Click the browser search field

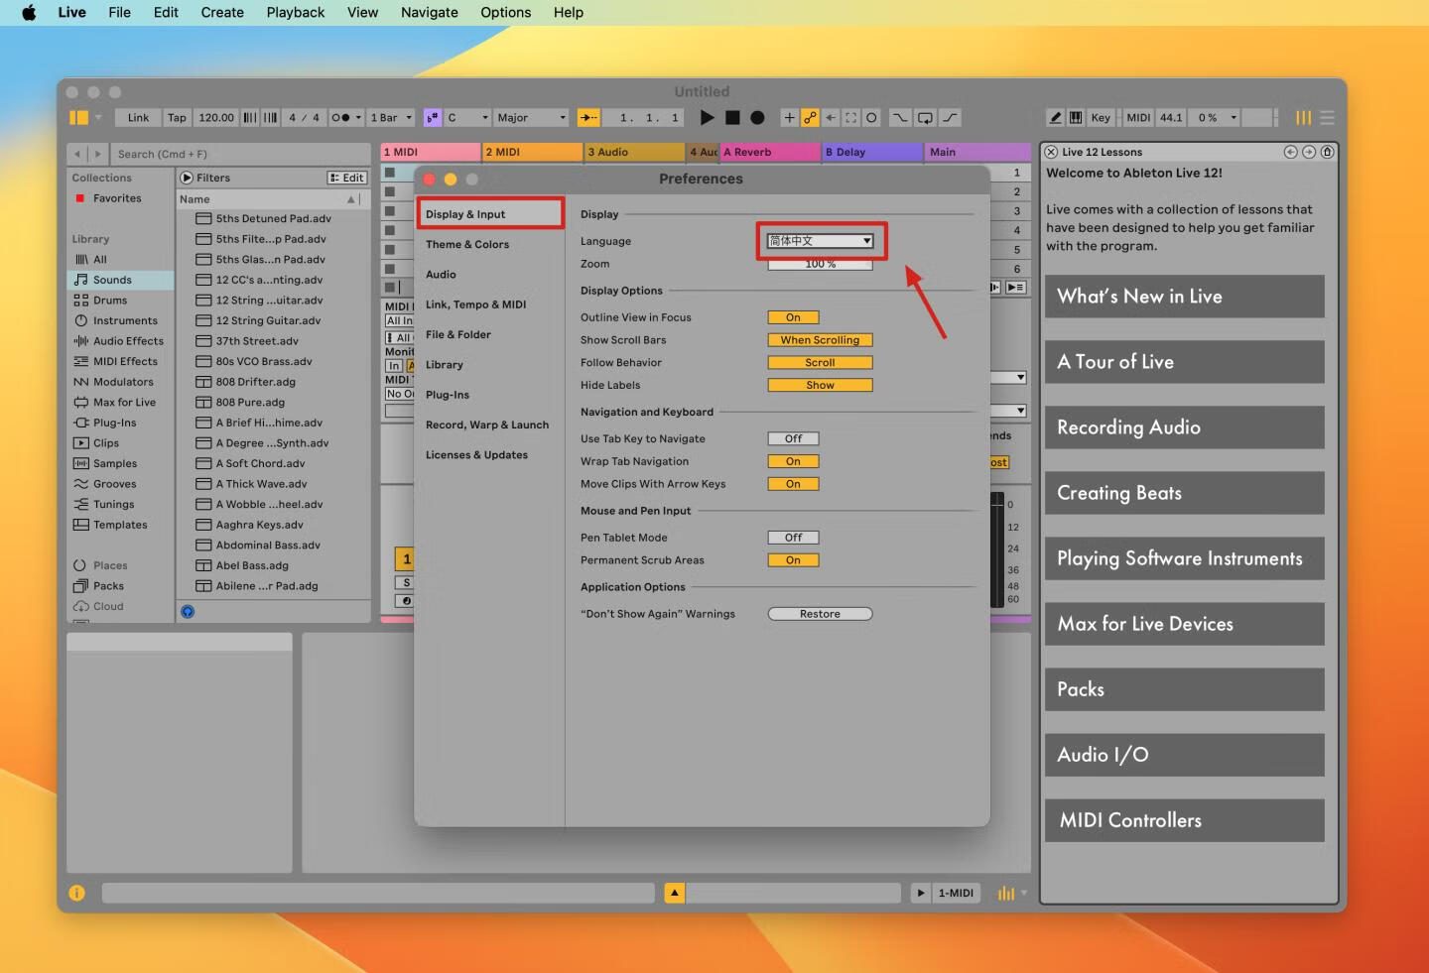tap(238, 154)
